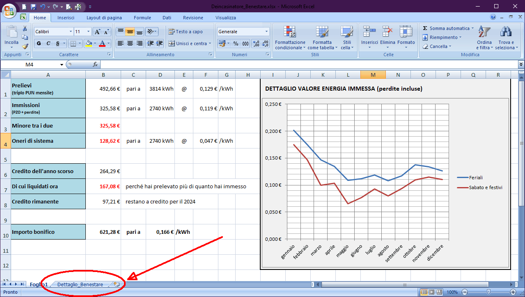Screen dimensions: 525x297
Task: Decrease font size with the smaller A
Action: [107, 32]
